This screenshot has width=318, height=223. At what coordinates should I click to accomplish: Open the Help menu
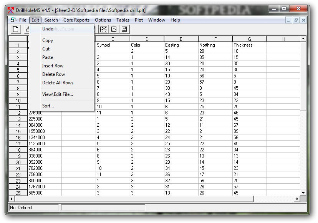pyautogui.click(x=175, y=20)
